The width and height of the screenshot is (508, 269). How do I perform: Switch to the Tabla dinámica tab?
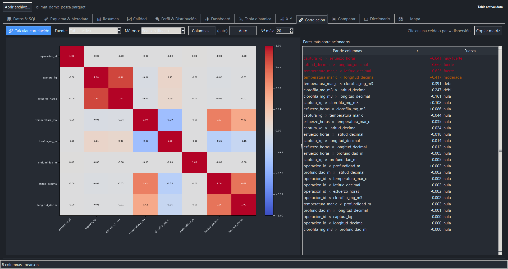255,19
